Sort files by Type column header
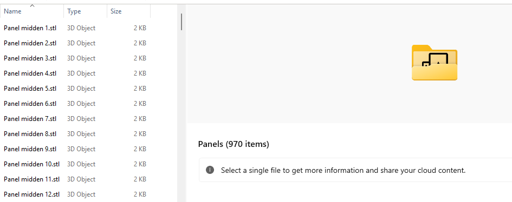The image size is (512, 202). click(x=86, y=11)
